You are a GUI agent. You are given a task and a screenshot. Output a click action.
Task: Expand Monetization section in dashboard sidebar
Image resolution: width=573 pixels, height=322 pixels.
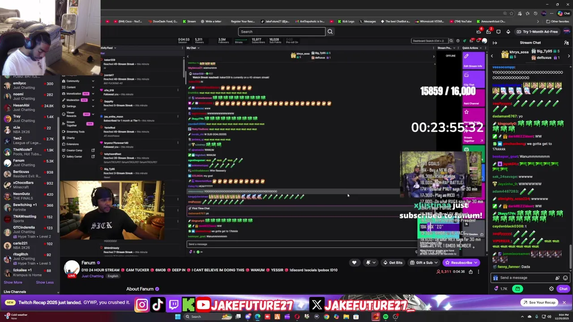tap(93, 93)
